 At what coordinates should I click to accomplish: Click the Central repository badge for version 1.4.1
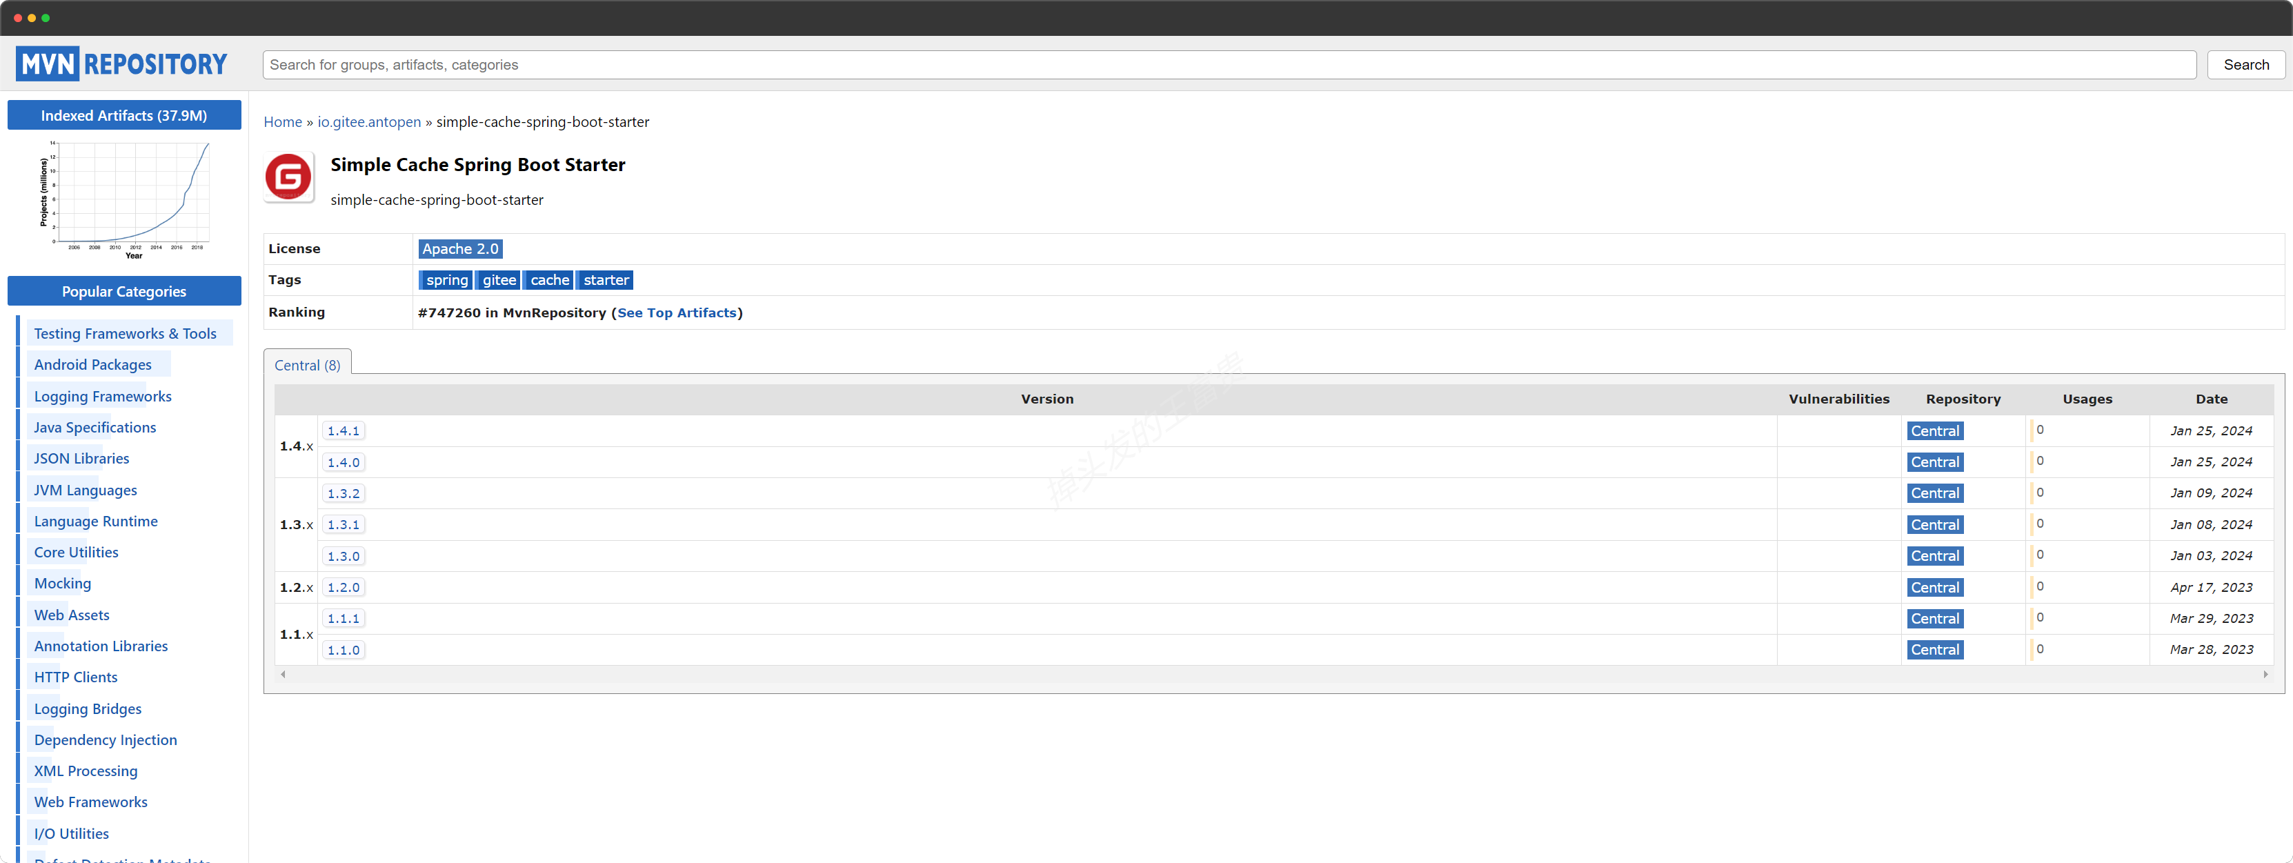[x=1936, y=428]
